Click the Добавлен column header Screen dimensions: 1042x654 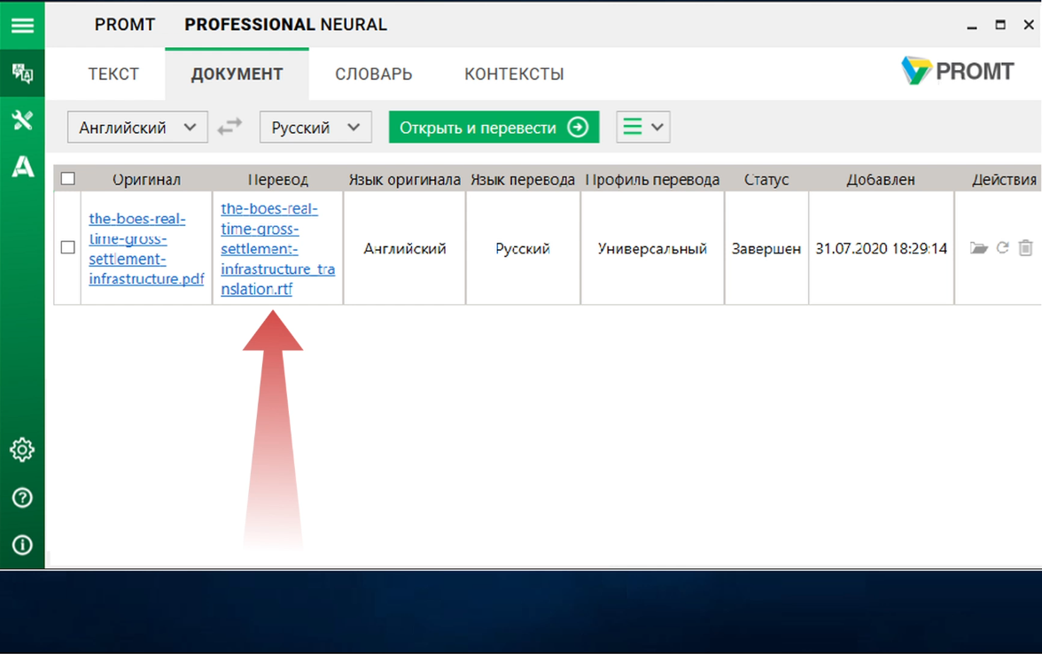[881, 179]
